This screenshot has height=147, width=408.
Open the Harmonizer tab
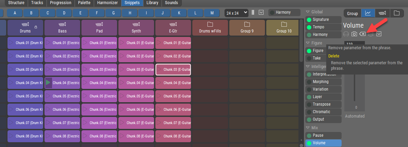point(107,3)
